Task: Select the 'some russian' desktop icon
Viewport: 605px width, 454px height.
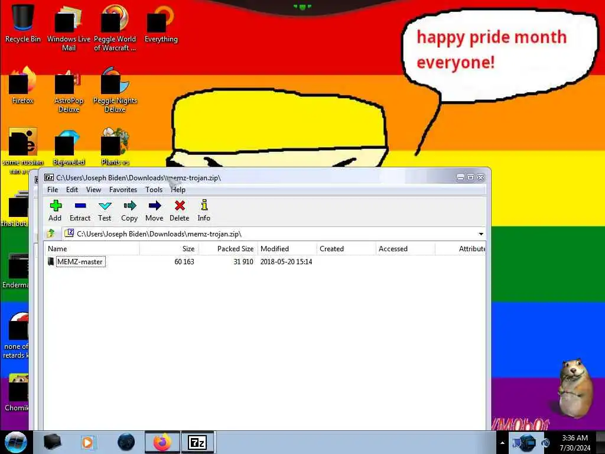Action: pos(23,151)
